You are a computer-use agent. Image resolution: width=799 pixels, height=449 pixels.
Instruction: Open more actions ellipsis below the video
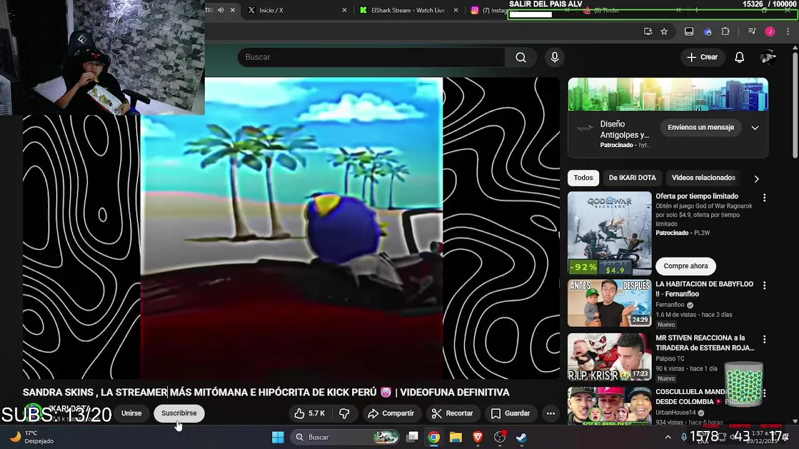point(551,413)
